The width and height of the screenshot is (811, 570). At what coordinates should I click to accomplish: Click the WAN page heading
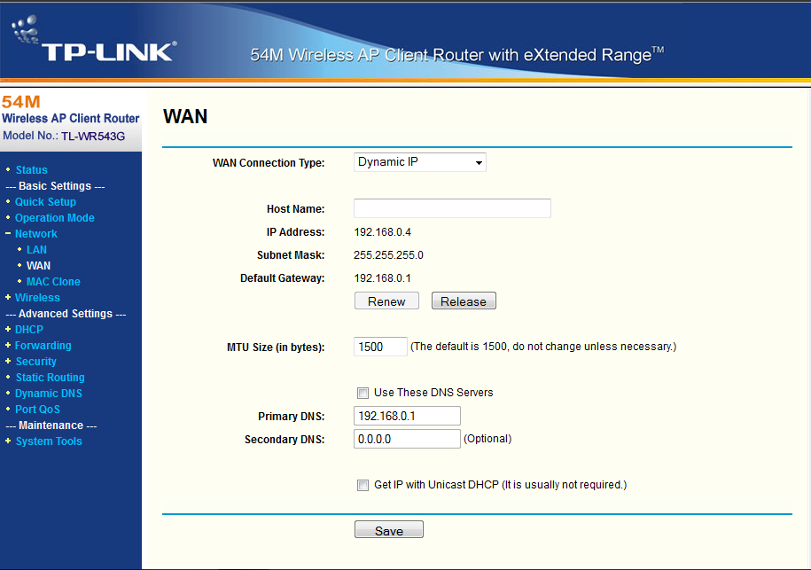point(185,116)
